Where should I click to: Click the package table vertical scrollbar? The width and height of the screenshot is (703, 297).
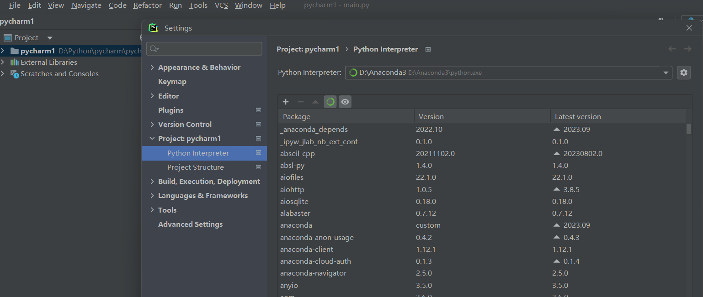pyautogui.click(x=689, y=129)
